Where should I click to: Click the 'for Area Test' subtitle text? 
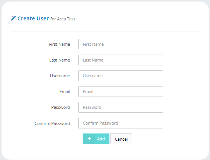click(x=63, y=19)
